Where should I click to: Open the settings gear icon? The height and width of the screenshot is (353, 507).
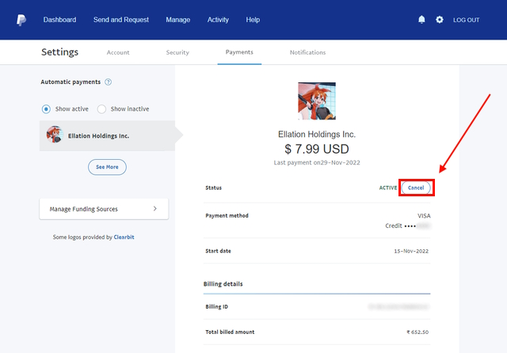coord(440,20)
